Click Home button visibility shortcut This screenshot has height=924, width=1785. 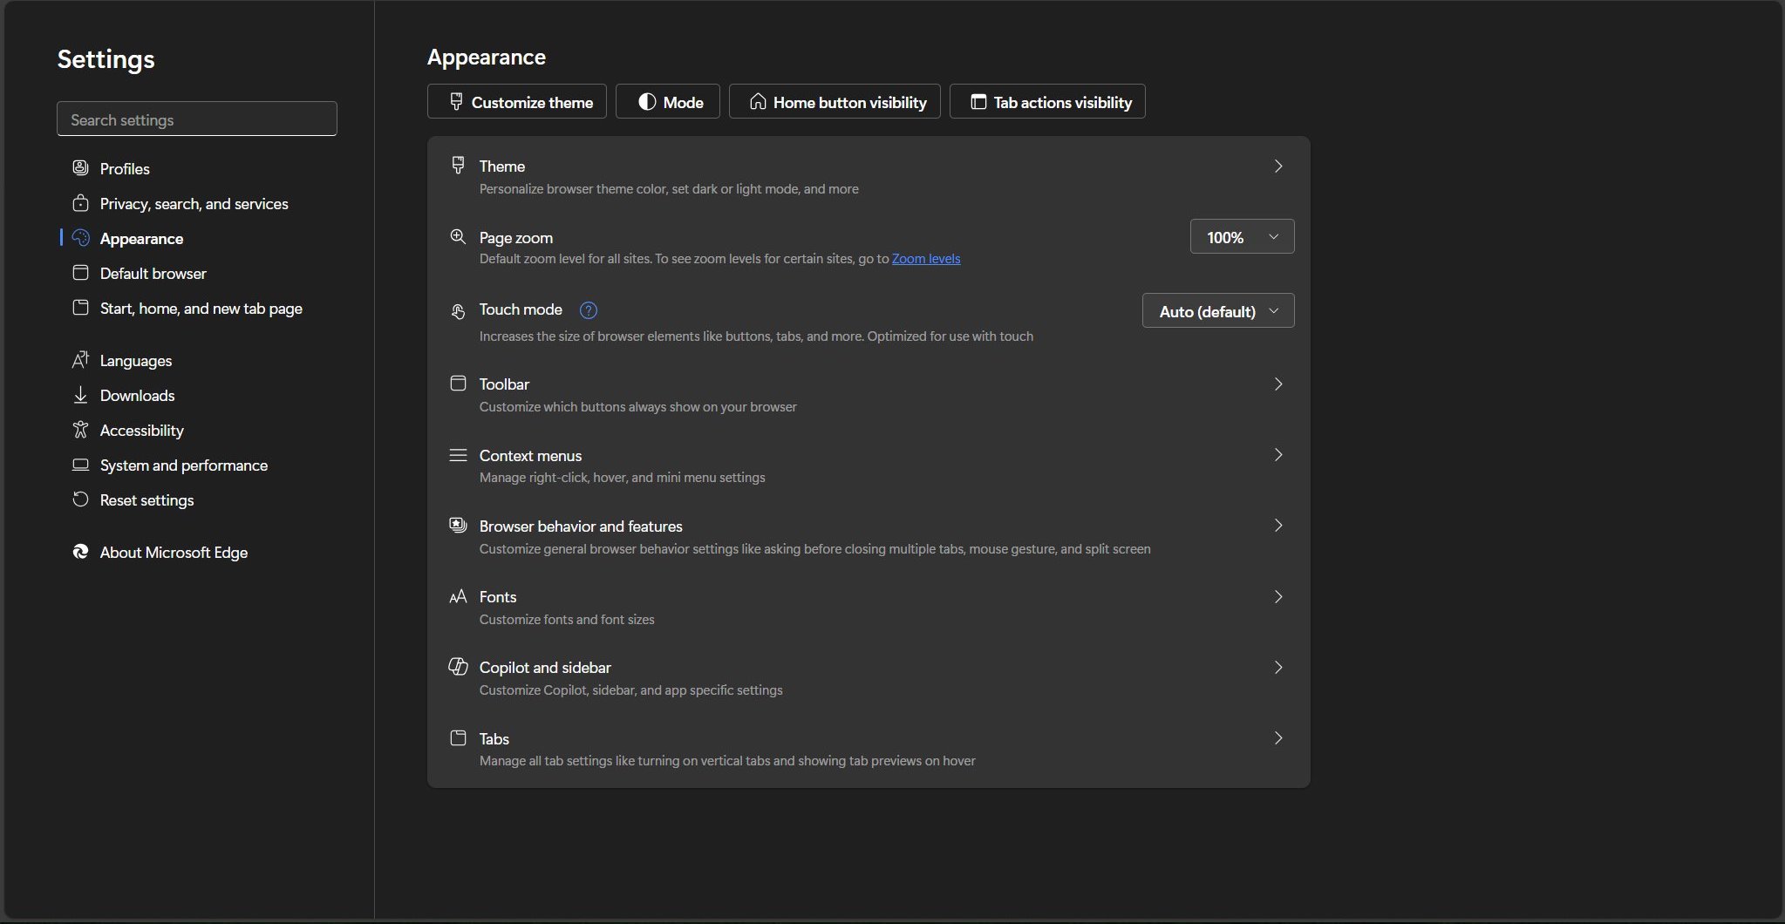tap(835, 101)
